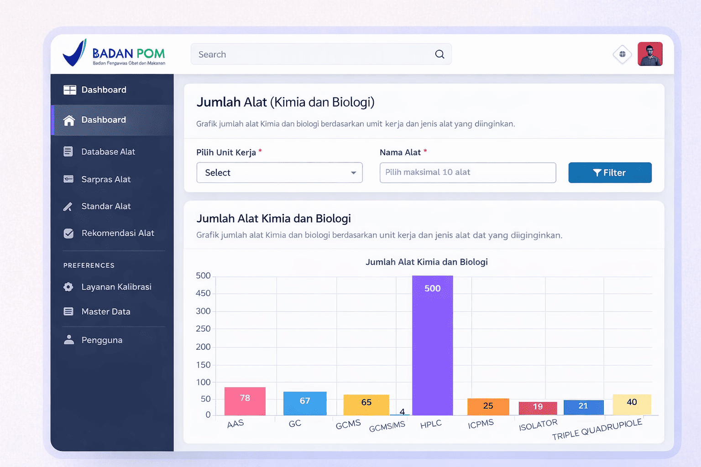This screenshot has height=467, width=701.
Task: Click the top Dashboard sidebar header
Action: pos(104,90)
